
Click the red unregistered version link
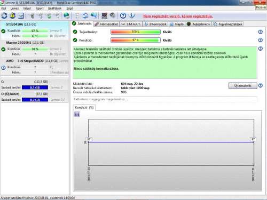(178, 16)
